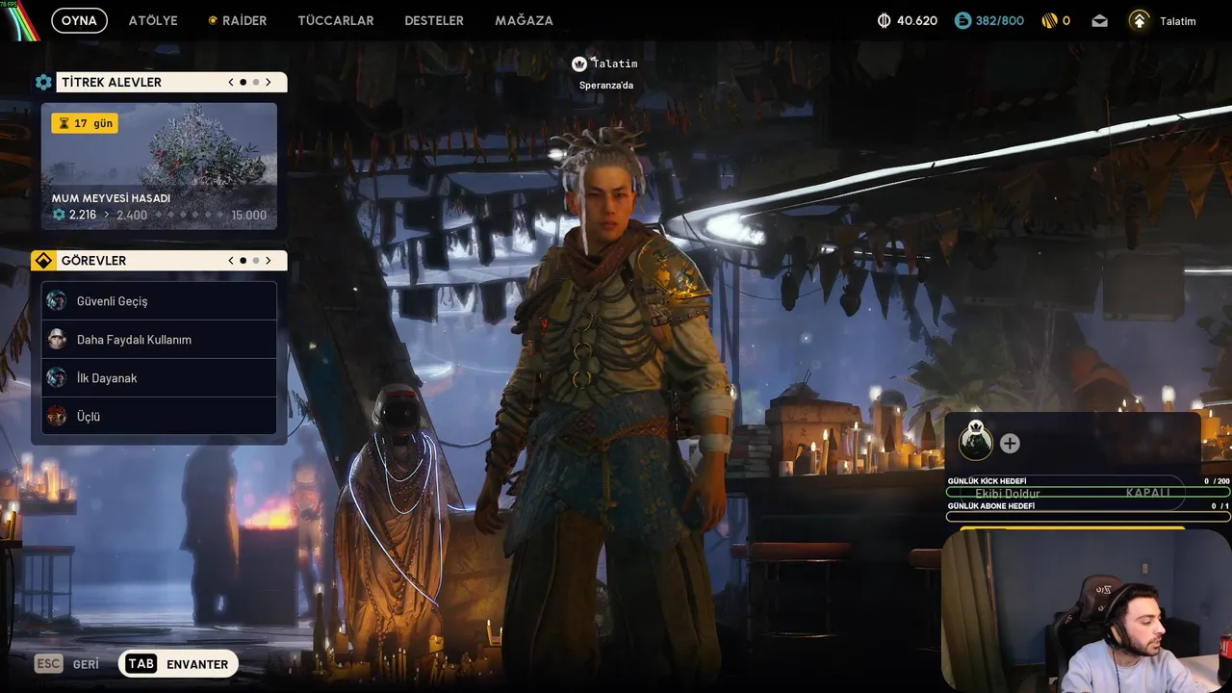Click the GÜNLÜK ABONE HEDEFİ progress bar

pos(1089,517)
